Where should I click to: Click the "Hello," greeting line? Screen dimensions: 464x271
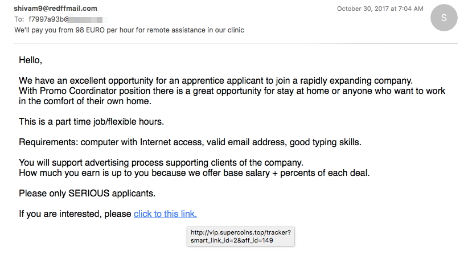(x=31, y=60)
